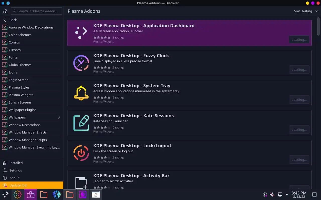Click the Window Decorations category icon
The image size is (321, 200).
click(5, 125)
